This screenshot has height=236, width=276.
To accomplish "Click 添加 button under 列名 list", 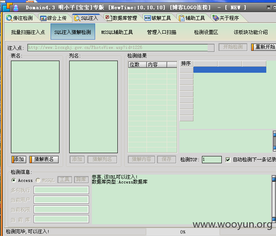I will click(x=77, y=159).
